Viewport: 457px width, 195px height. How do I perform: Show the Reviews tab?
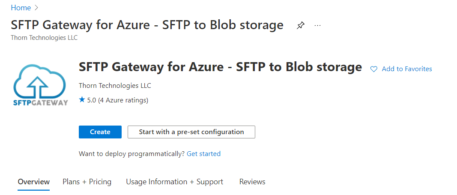[252, 182]
